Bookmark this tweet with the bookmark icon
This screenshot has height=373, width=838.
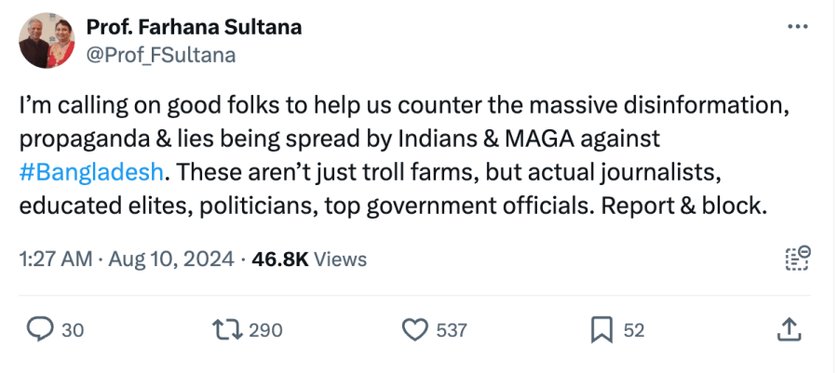(x=601, y=329)
